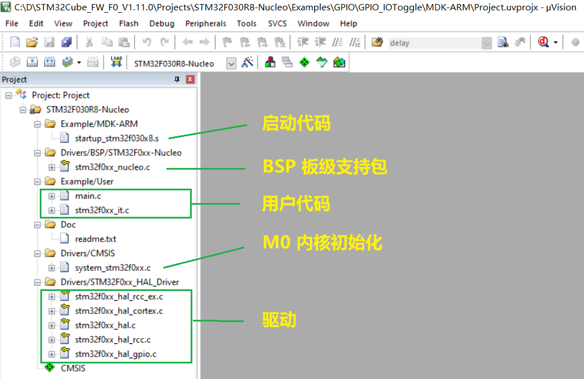Open the Flash menu

point(129,24)
